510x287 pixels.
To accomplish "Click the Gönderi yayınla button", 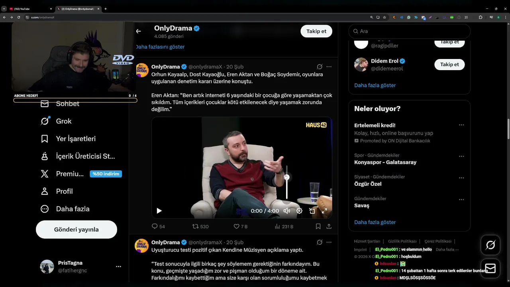I will pos(76,230).
